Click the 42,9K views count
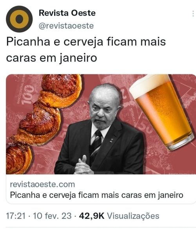This screenshot has width=196, height=229. [x=92, y=216]
